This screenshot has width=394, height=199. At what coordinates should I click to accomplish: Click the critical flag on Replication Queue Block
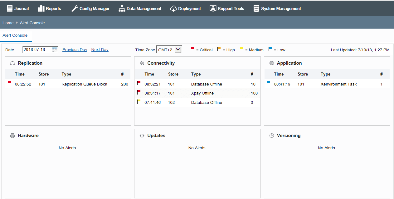(x=9, y=82)
